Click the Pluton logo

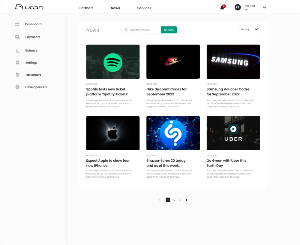coord(29,7)
